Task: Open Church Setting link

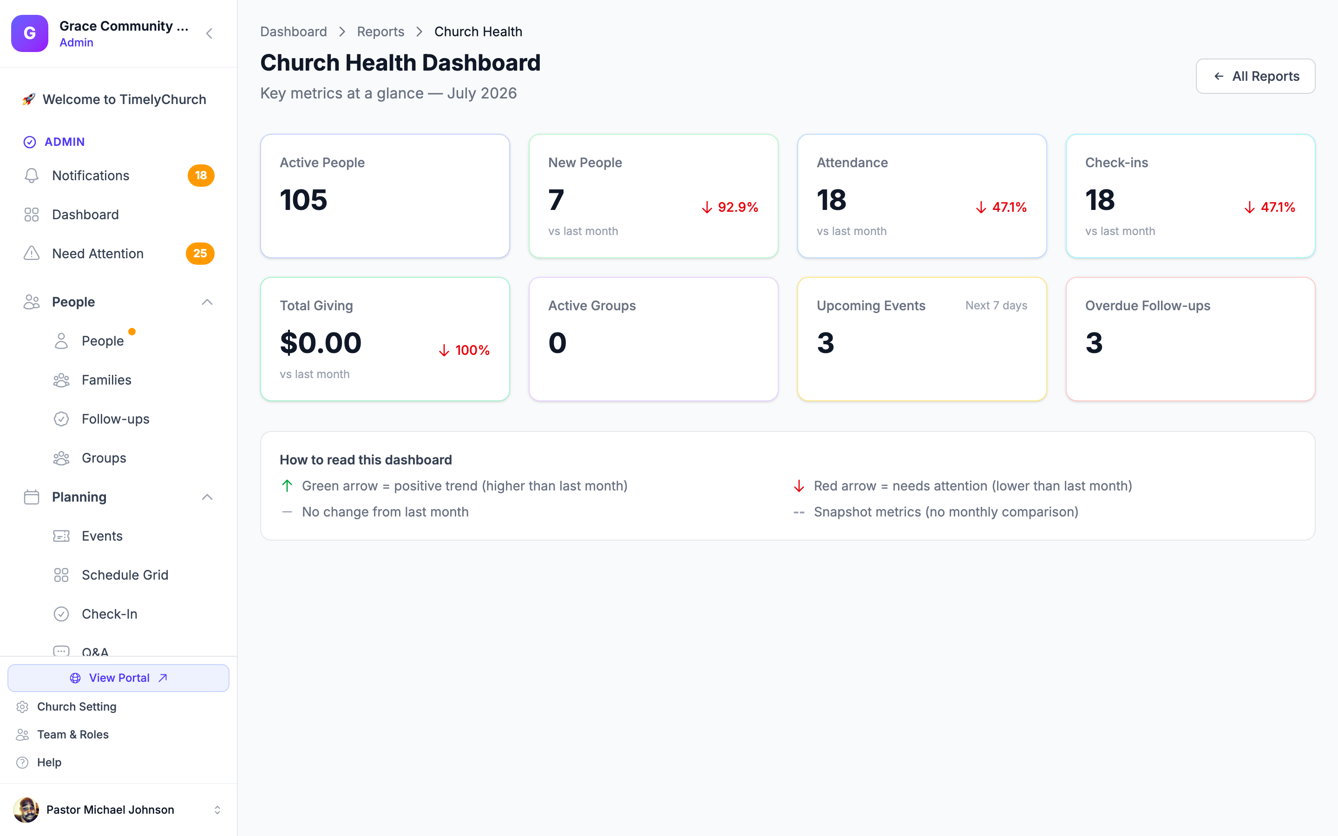Action: pos(77,706)
